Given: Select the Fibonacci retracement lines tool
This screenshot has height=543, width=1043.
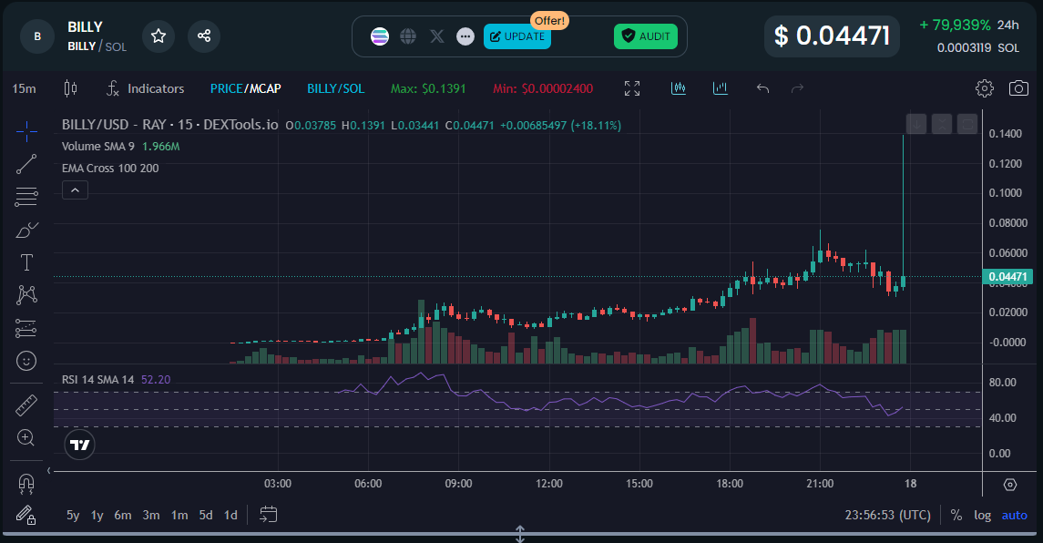Looking at the screenshot, I should (x=26, y=197).
